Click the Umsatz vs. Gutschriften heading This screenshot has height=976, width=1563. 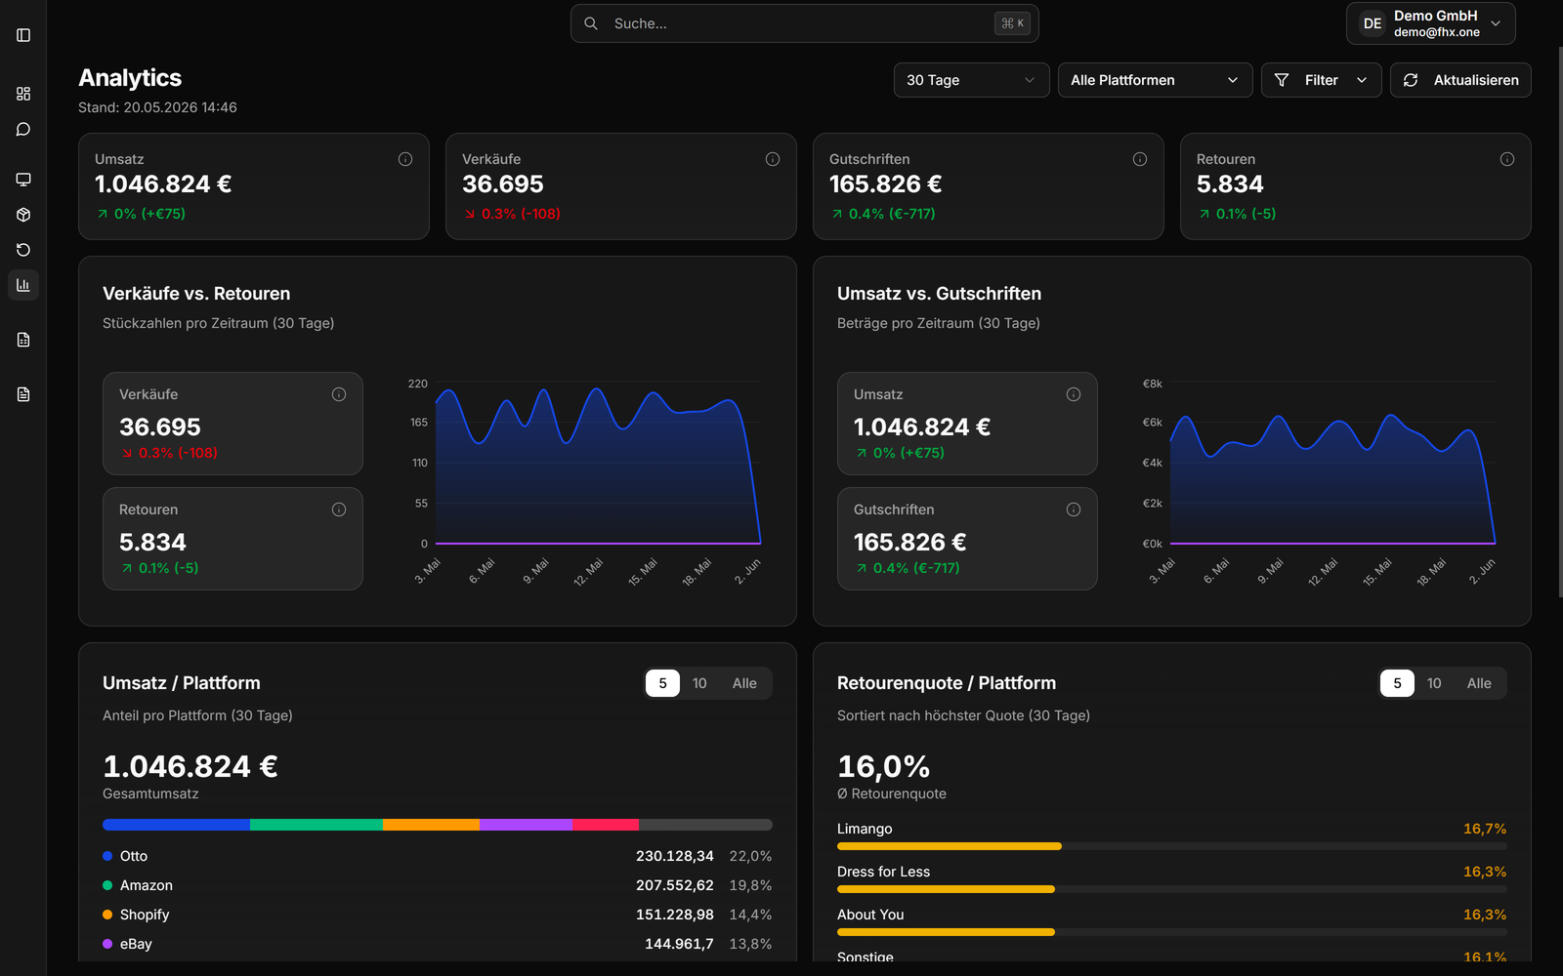[x=939, y=294]
